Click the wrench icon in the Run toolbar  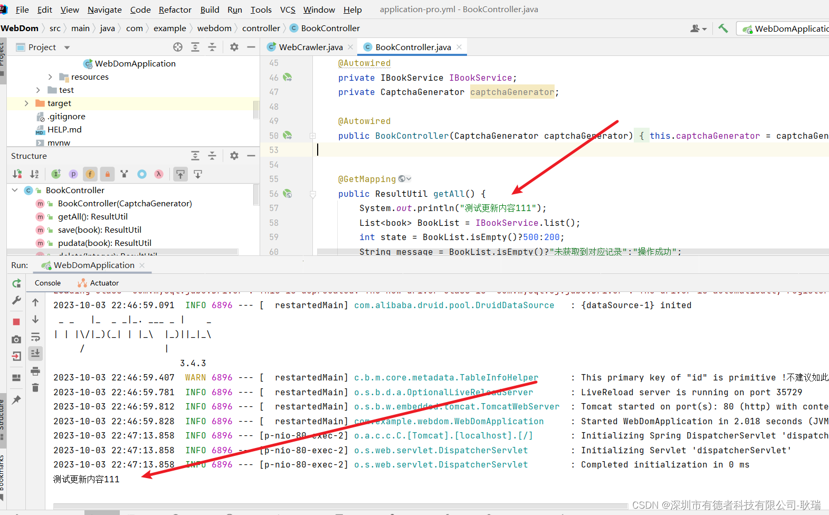16,301
